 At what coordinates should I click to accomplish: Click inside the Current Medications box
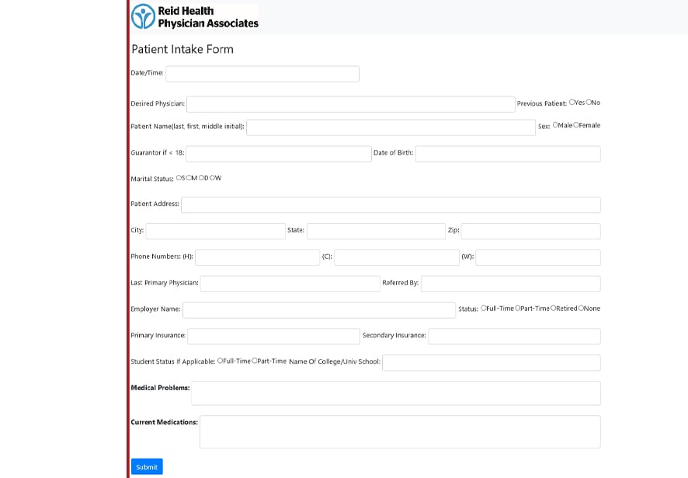[x=400, y=431]
